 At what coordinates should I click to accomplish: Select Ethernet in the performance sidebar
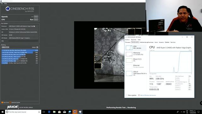click(136, 66)
